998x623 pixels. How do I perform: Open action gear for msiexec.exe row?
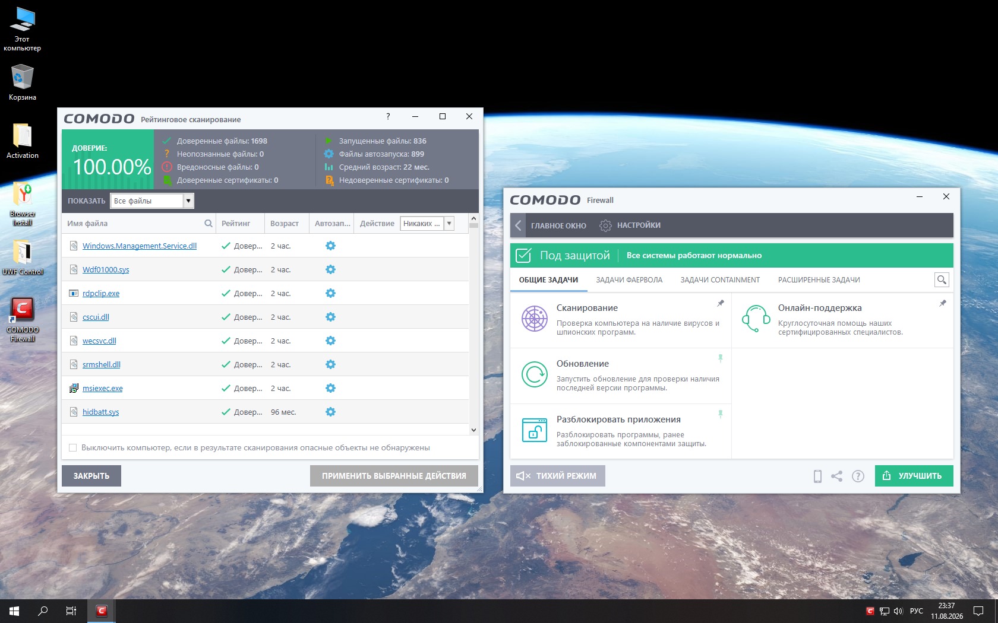click(x=331, y=388)
